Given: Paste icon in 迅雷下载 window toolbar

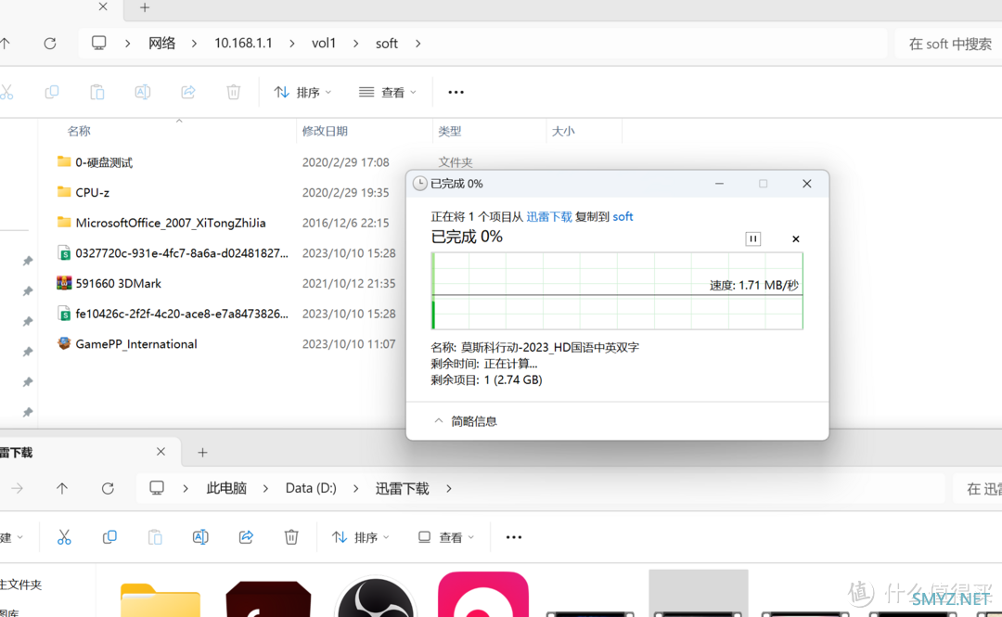Looking at the screenshot, I should (155, 537).
